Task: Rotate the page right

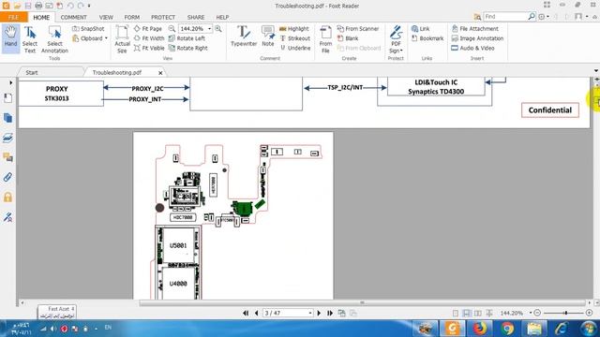Action: click(188, 48)
